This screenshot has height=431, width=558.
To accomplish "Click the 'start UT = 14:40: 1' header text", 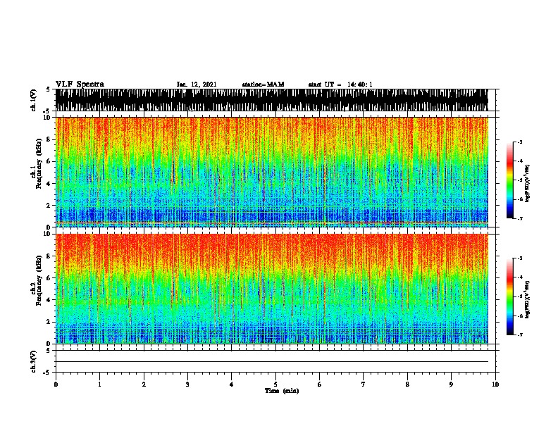I will tap(340, 85).
